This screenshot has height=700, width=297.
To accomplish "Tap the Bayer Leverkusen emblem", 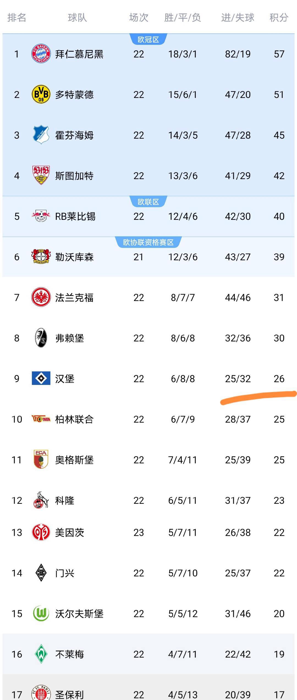I will point(41,257).
